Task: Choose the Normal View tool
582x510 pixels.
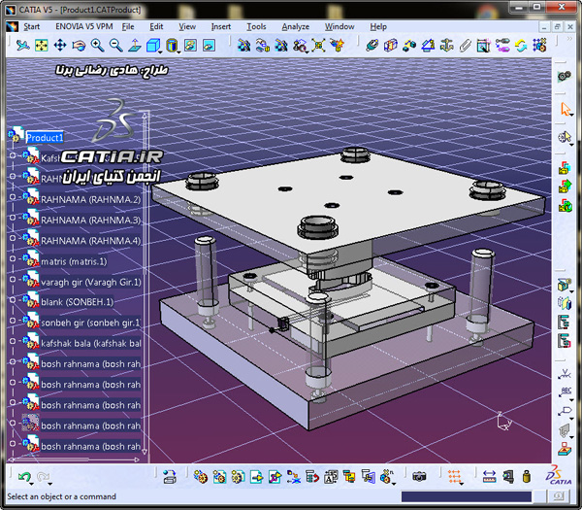Action: click(135, 46)
